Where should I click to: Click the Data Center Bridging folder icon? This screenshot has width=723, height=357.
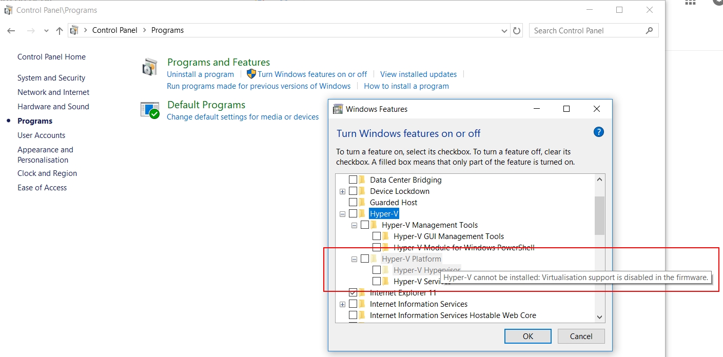[x=362, y=180]
